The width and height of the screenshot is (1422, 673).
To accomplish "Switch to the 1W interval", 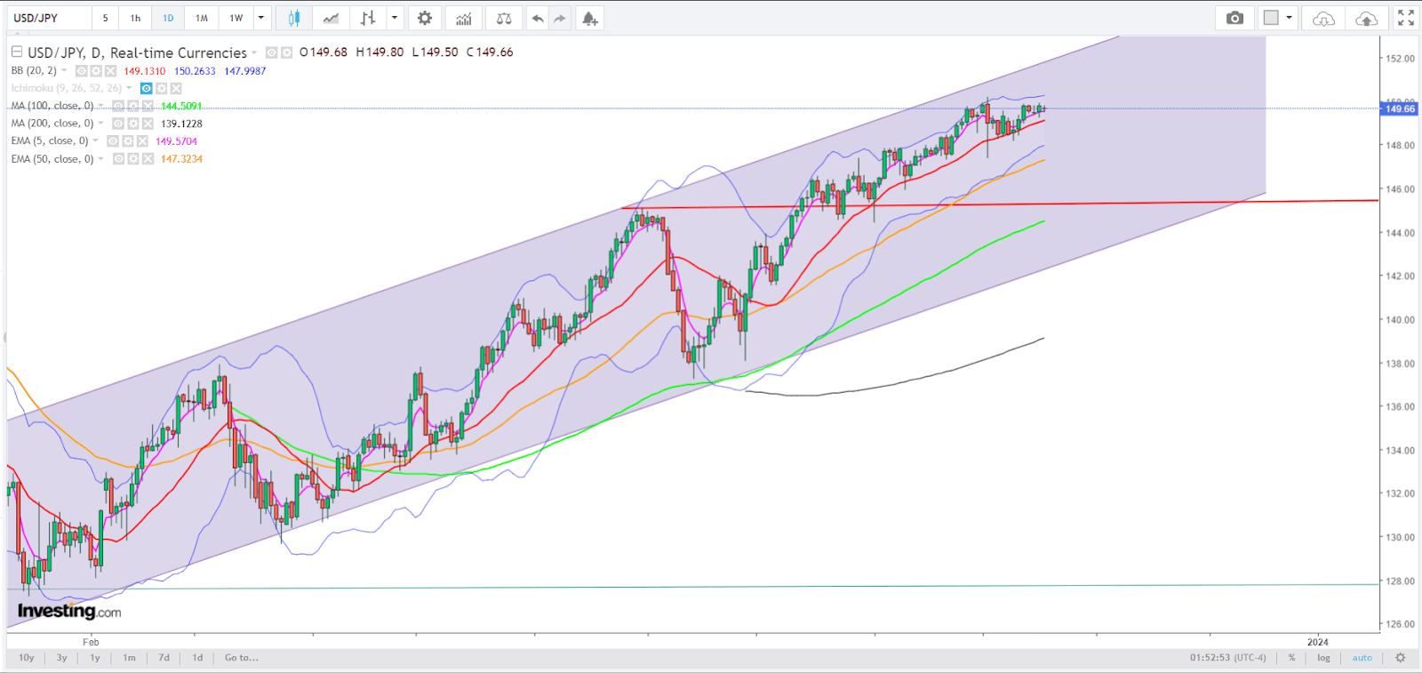I will [x=236, y=18].
